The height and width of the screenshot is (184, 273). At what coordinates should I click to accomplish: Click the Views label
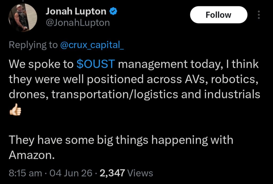point(140,173)
